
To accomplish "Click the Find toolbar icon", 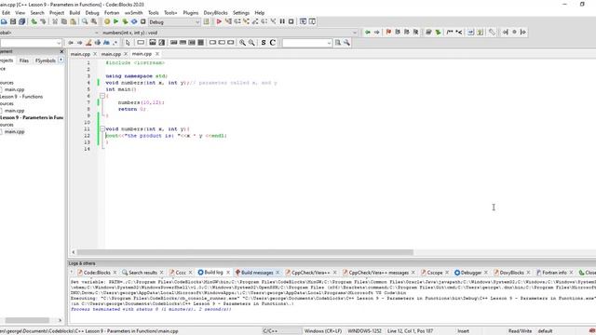I will click(x=85, y=21).
